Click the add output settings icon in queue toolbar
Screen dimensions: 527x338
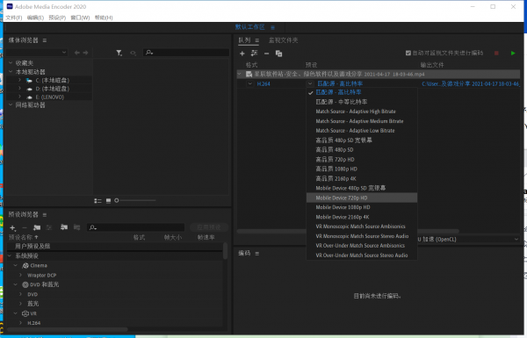point(254,53)
